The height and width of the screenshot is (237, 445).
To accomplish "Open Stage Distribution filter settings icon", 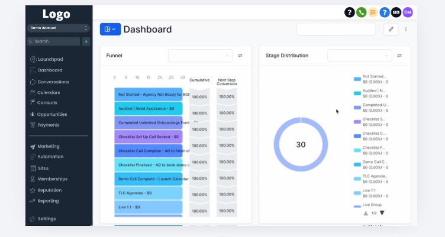I will pyautogui.click(x=399, y=56).
